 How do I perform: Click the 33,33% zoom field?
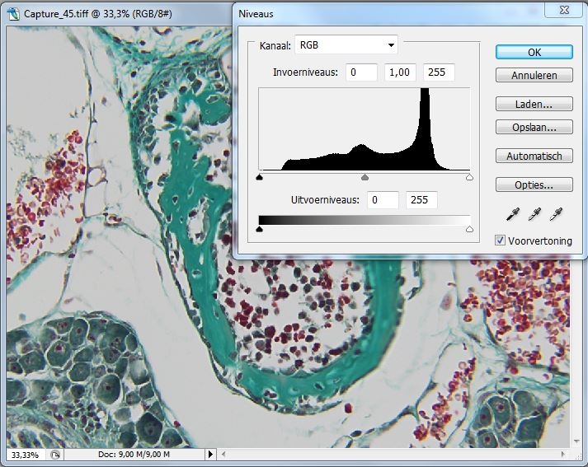tap(25, 454)
